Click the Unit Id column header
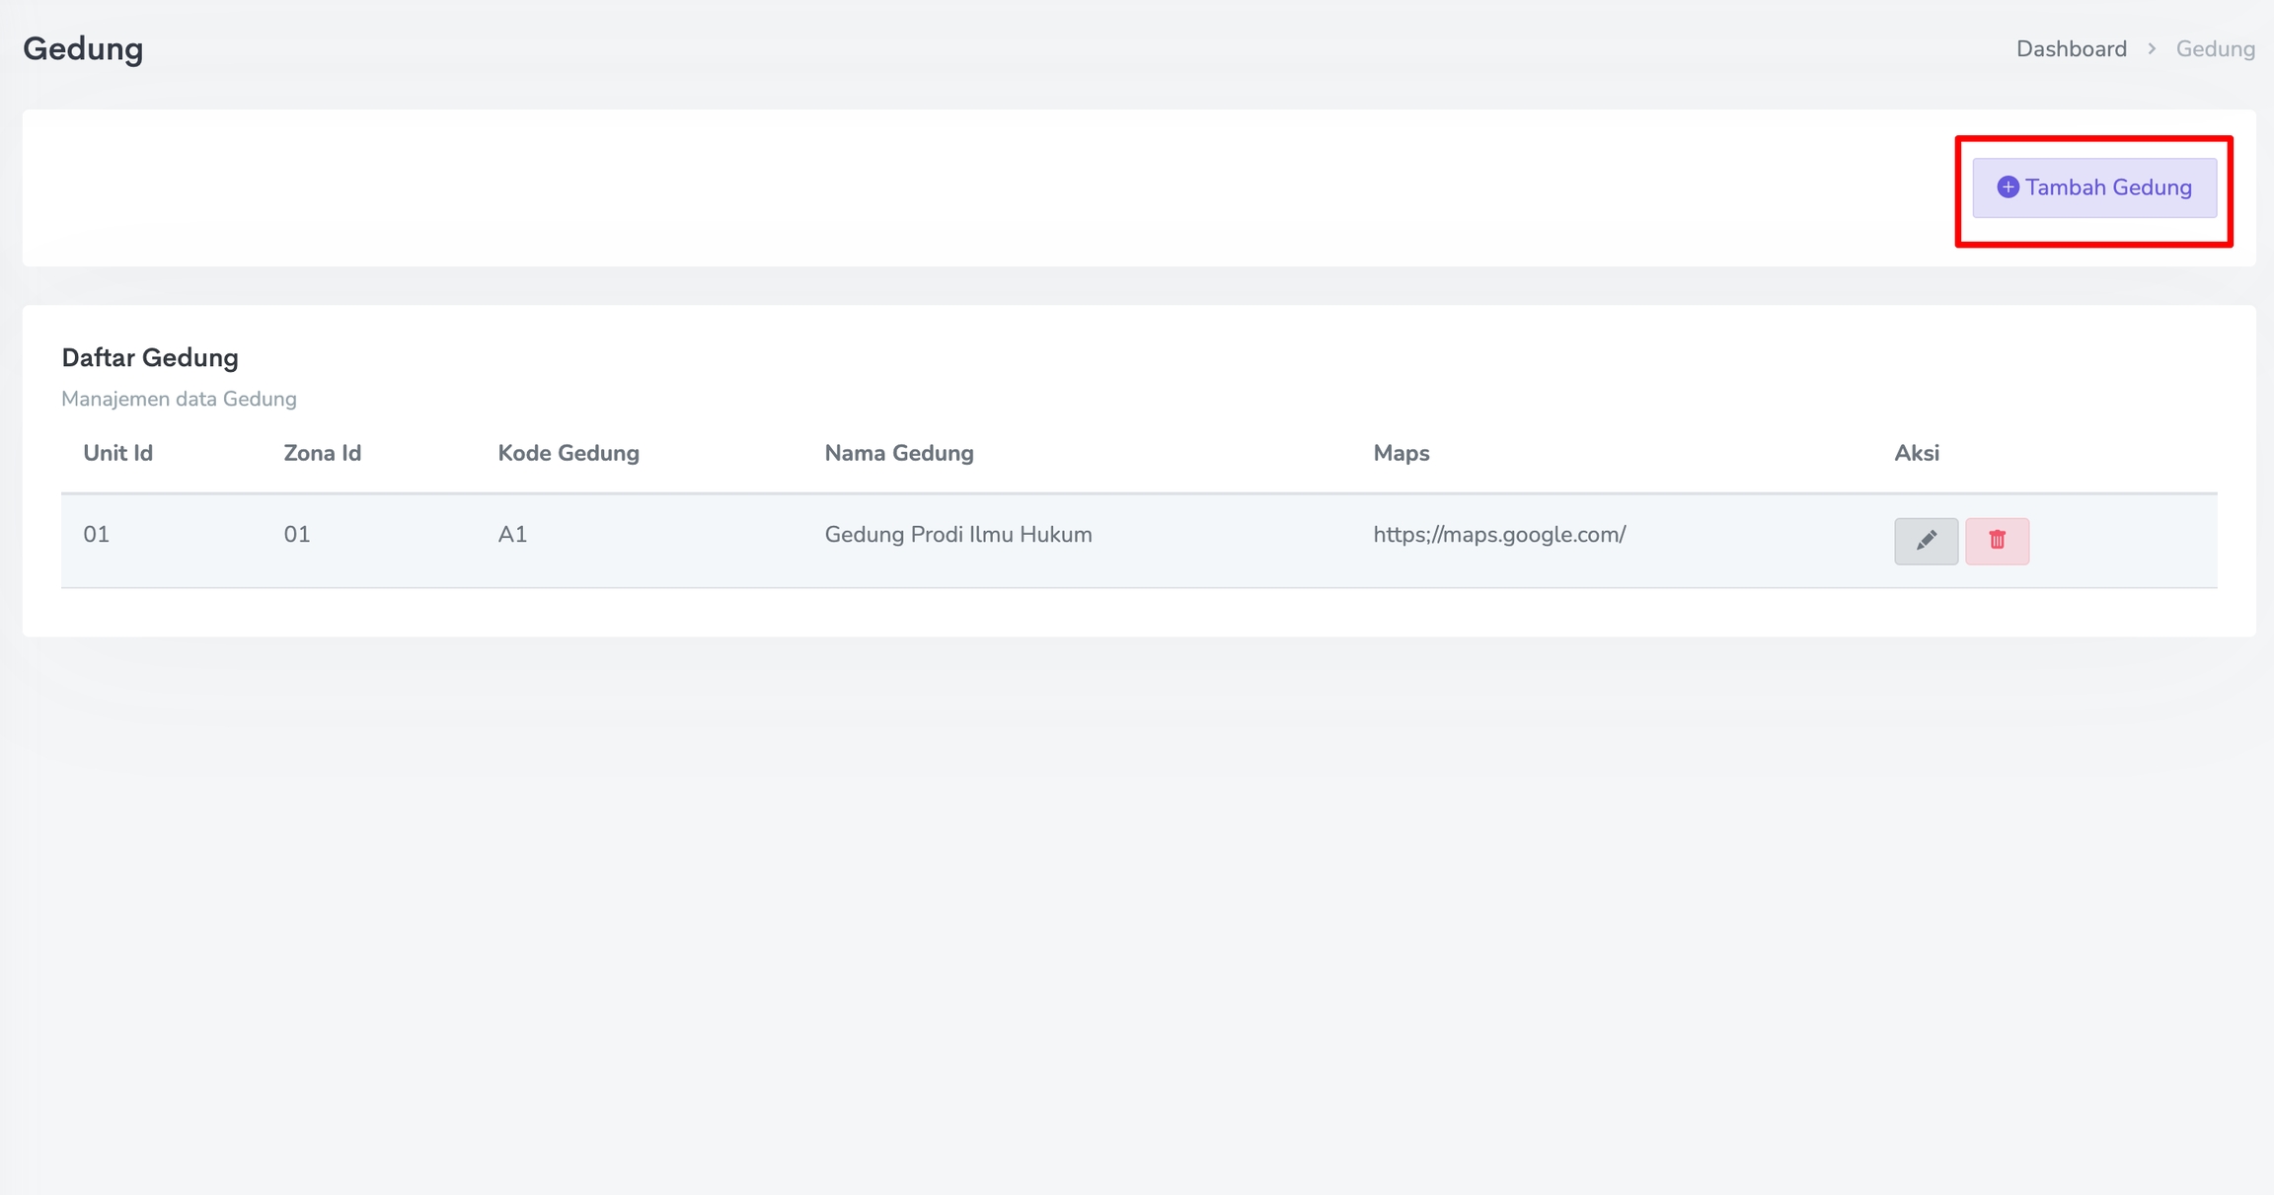 click(x=117, y=453)
